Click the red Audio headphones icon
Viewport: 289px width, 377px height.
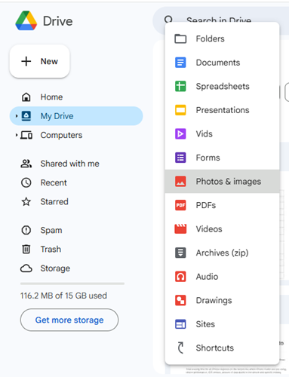tap(180, 277)
